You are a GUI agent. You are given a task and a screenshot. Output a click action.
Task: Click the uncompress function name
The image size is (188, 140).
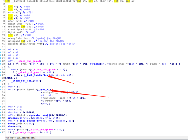pyautogui.click(x=15, y=118)
